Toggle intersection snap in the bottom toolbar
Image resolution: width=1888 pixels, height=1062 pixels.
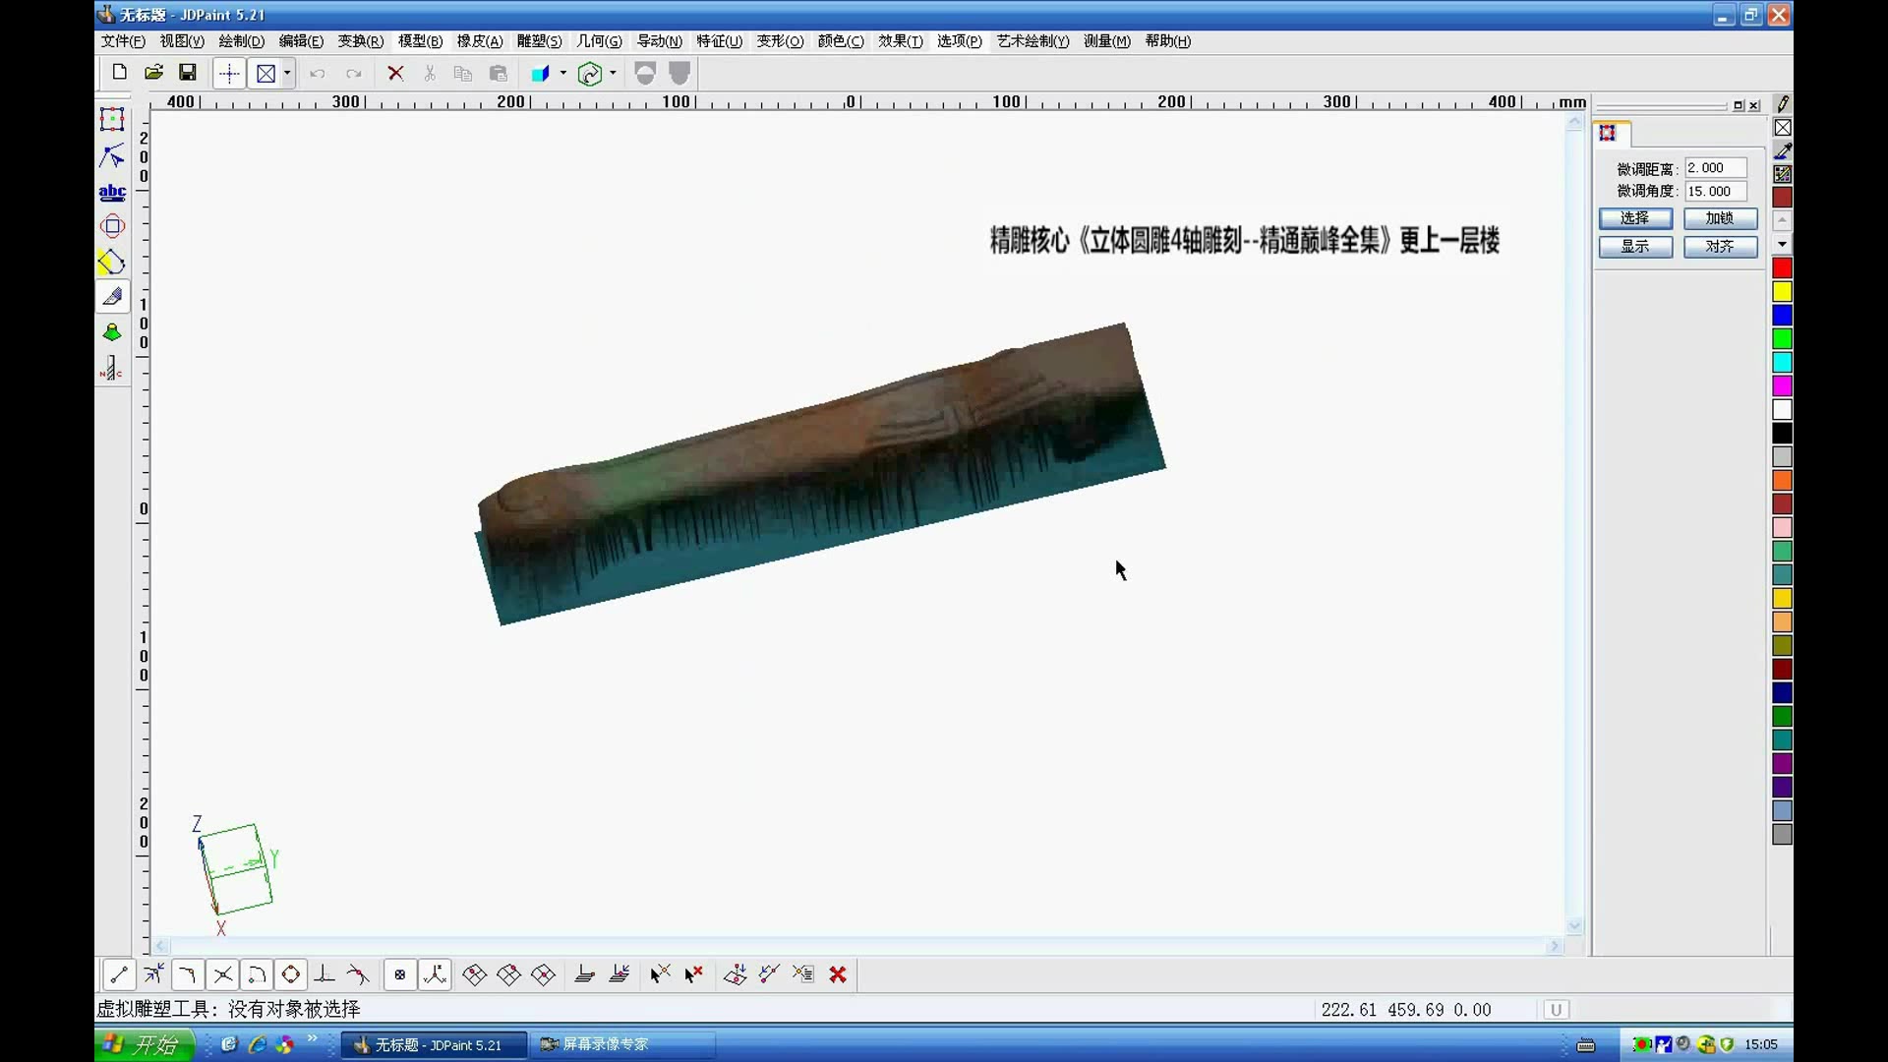(223, 974)
